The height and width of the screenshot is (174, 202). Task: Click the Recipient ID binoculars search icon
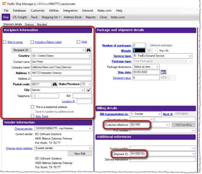pyautogui.click(x=89, y=50)
